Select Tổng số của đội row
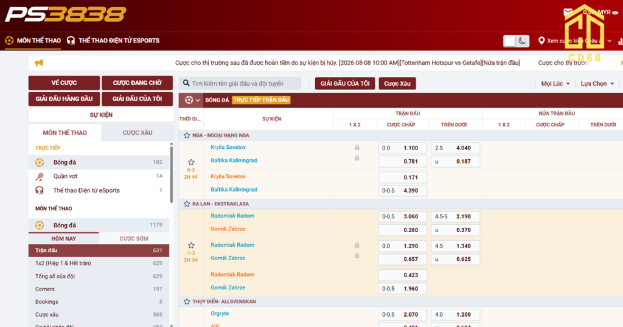 99,276
